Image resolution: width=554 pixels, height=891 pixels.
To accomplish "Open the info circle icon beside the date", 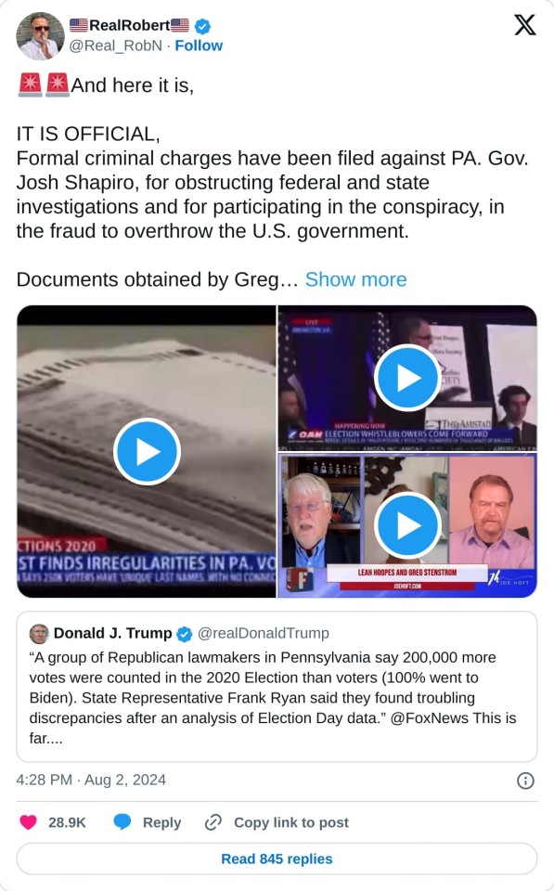I will tap(525, 781).
